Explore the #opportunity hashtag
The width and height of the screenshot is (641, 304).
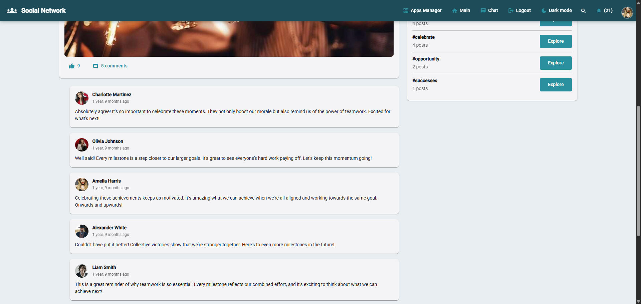(556, 63)
